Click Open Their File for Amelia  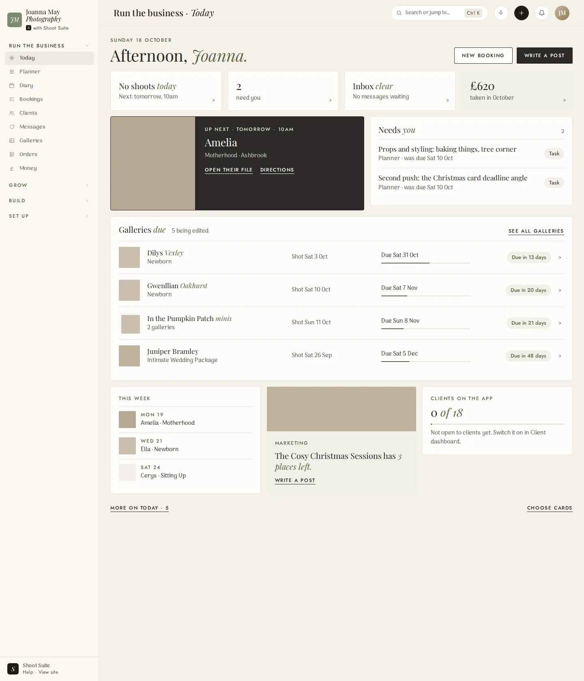click(x=229, y=170)
